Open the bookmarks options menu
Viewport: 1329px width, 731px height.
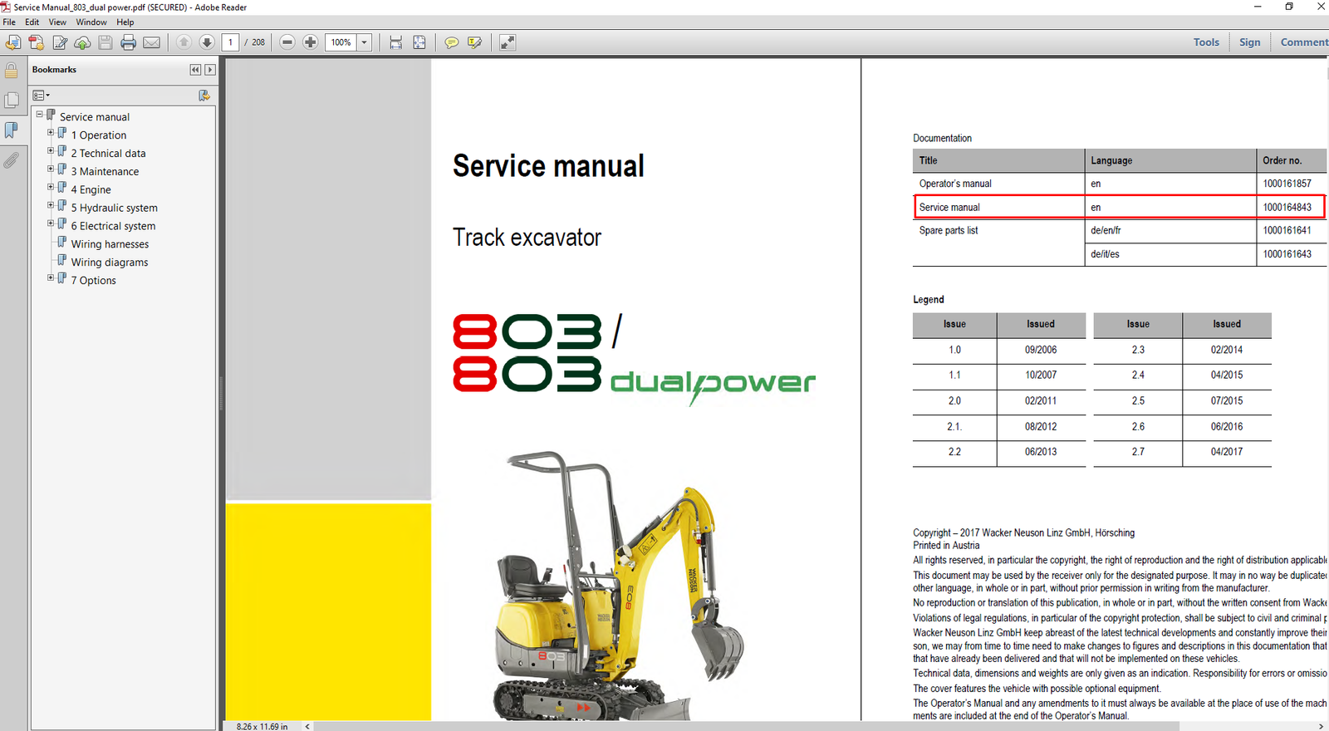[41, 96]
